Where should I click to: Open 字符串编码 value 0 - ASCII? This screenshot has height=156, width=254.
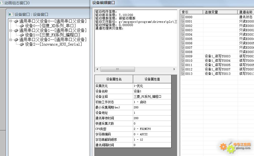(x=152, y=134)
